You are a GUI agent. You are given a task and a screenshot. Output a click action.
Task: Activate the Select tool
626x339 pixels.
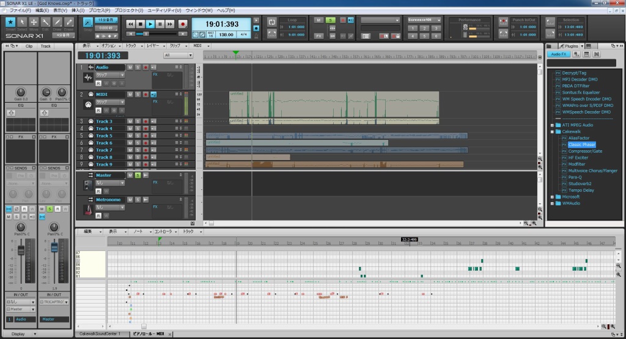coord(22,23)
